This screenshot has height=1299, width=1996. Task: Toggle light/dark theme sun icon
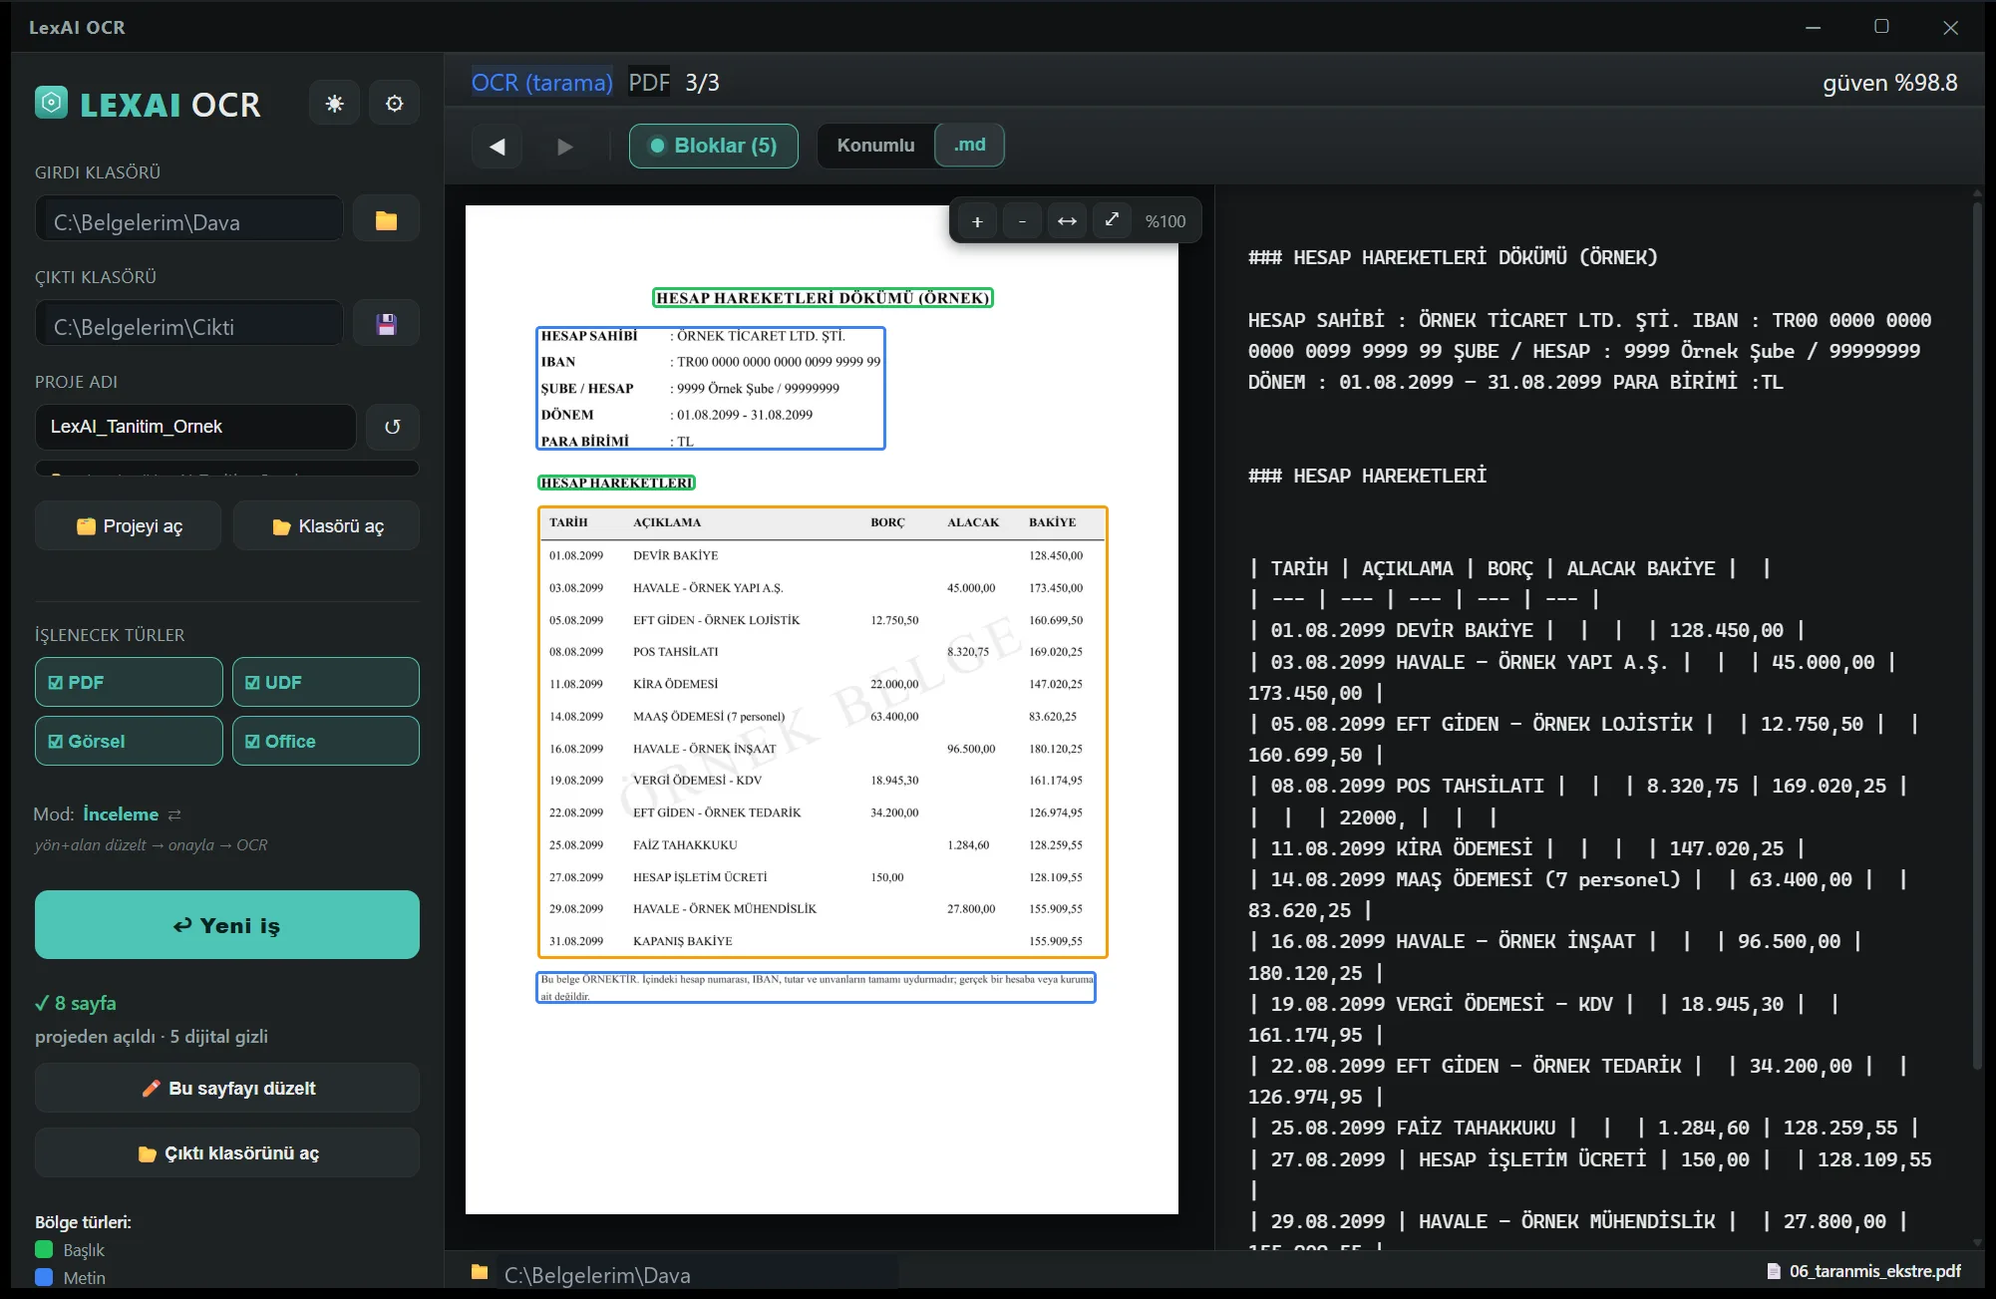click(334, 104)
